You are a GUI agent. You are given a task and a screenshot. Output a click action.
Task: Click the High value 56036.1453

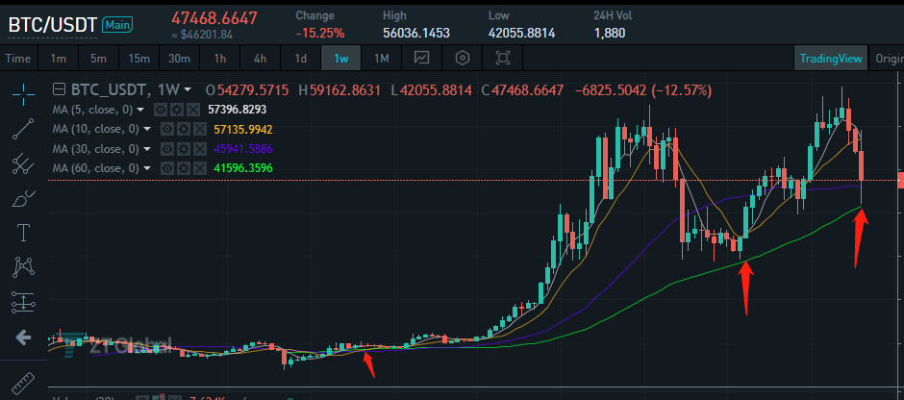416,34
